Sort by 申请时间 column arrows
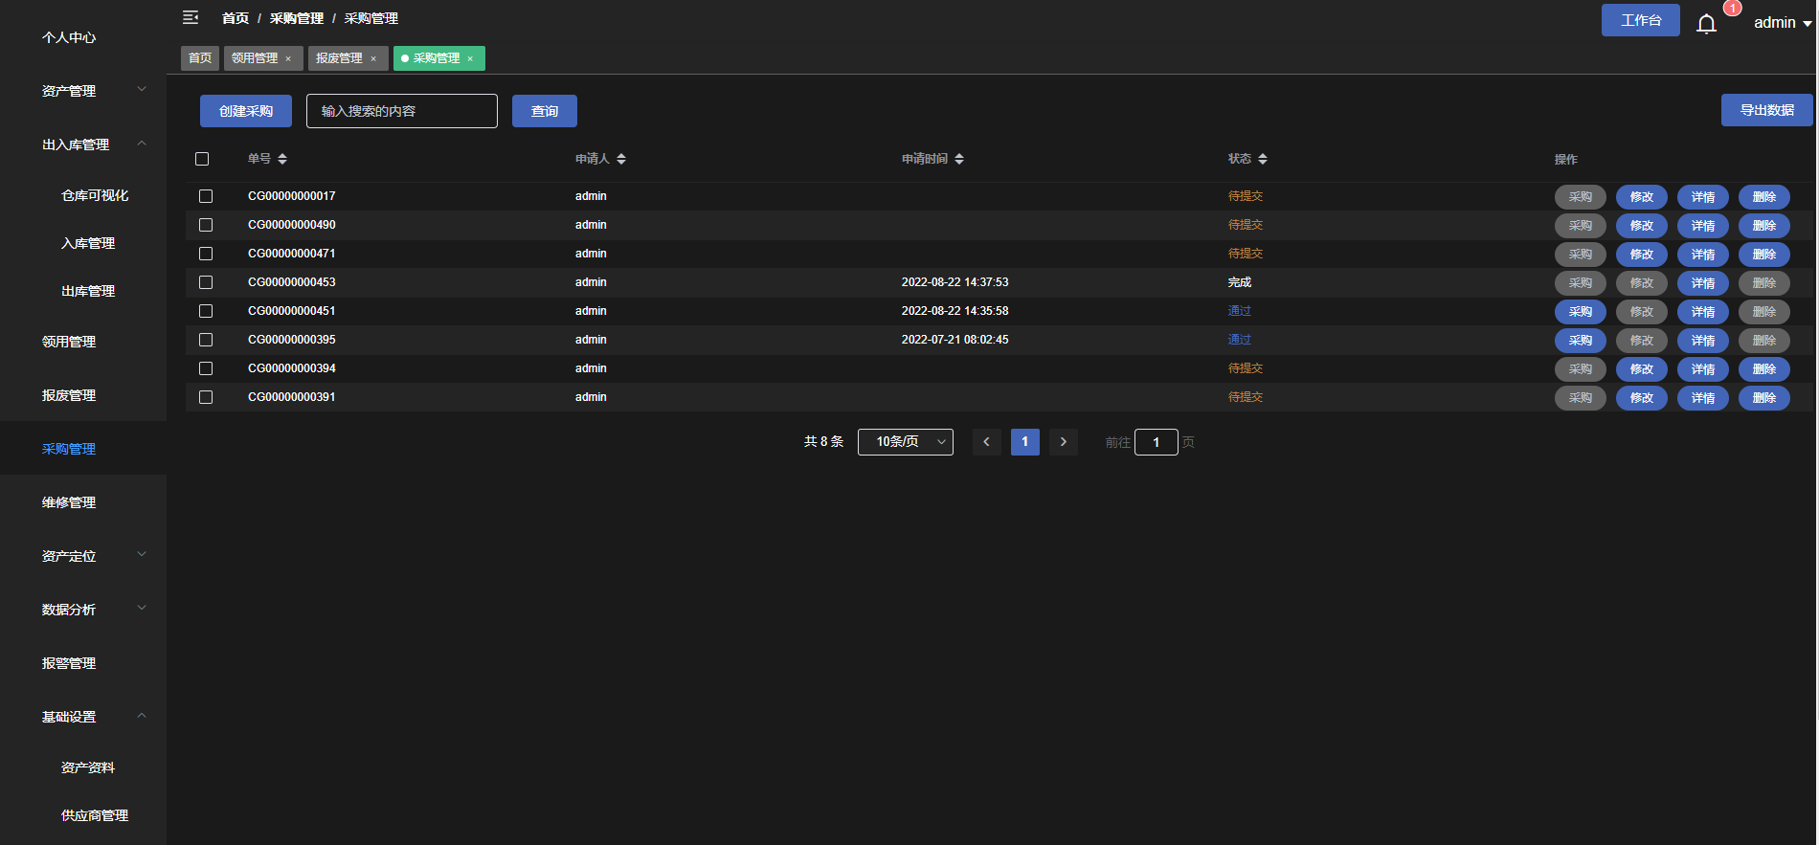Image resolution: width=1819 pixels, height=845 pixels. [x=959, y=159]
